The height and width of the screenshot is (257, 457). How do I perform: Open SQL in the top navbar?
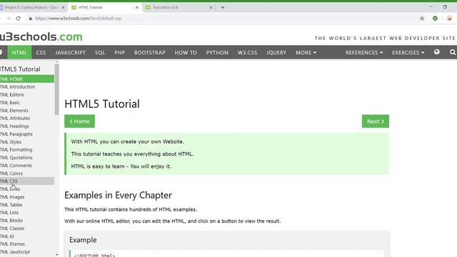(100, 52)
